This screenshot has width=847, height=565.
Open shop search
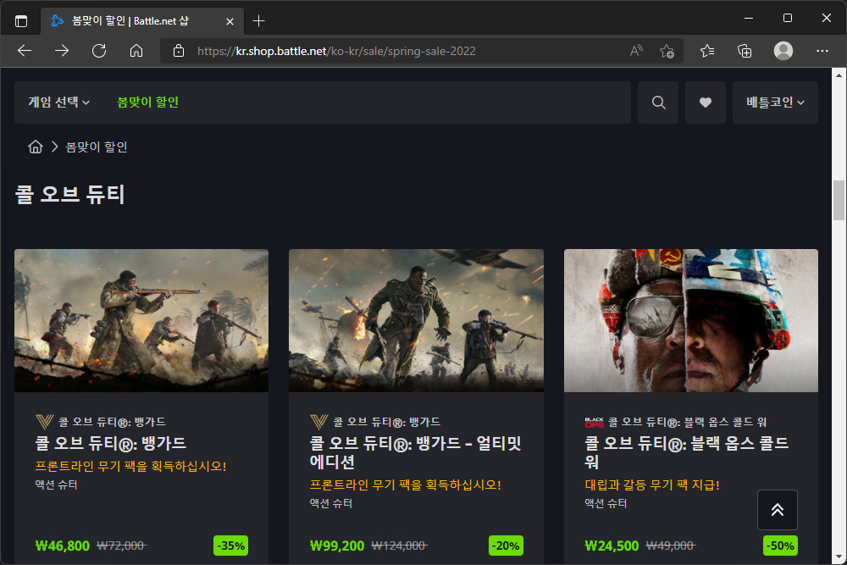click(658, 102)
